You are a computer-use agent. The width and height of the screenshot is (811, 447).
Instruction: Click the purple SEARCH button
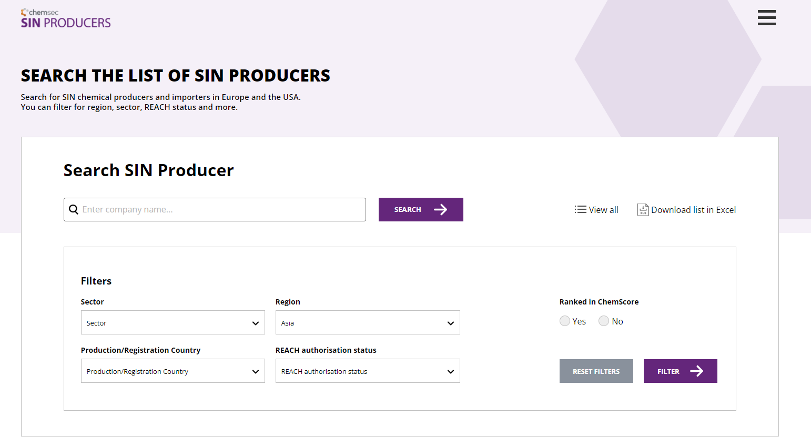[x=421, y=209]
